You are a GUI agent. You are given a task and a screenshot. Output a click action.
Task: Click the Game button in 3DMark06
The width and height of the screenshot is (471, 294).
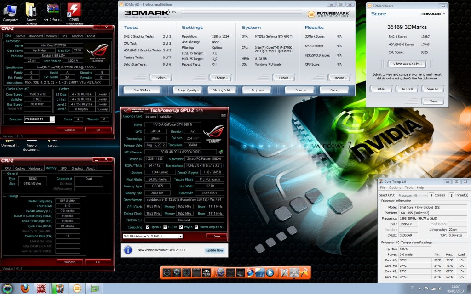click(335, 90)
